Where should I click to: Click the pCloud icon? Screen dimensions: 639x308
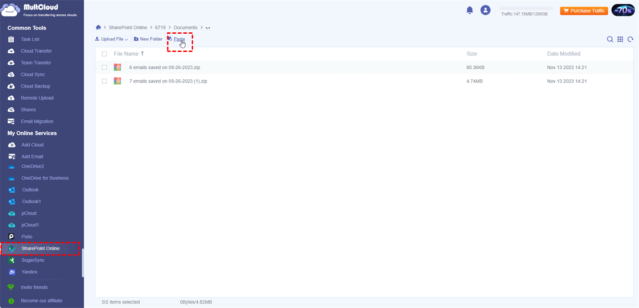click(12, 213)
